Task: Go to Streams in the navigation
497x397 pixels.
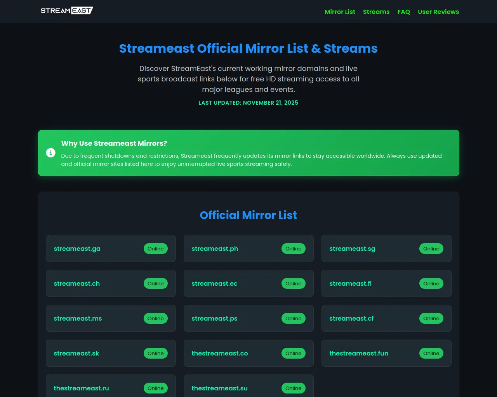Action: [x=376, y=12]
